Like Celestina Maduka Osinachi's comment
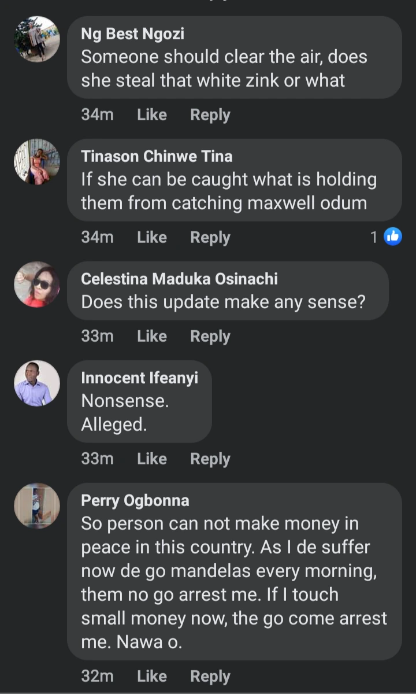416x694 pixels. pos(152,337)
